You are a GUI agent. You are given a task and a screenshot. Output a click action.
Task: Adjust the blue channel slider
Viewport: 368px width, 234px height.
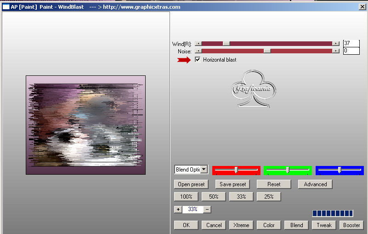[x=340, y=171]
